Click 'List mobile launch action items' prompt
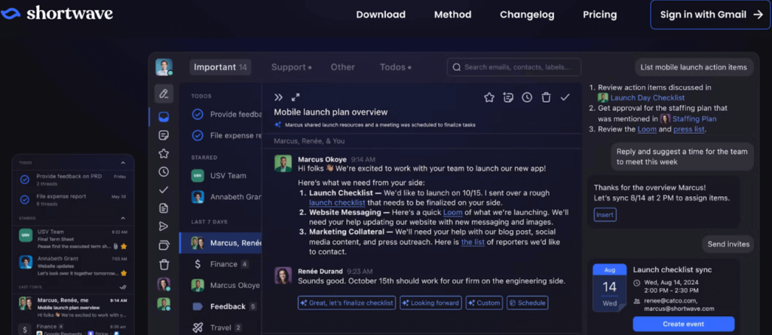Screen dimensions: 772x335 (x=694, y=67)
